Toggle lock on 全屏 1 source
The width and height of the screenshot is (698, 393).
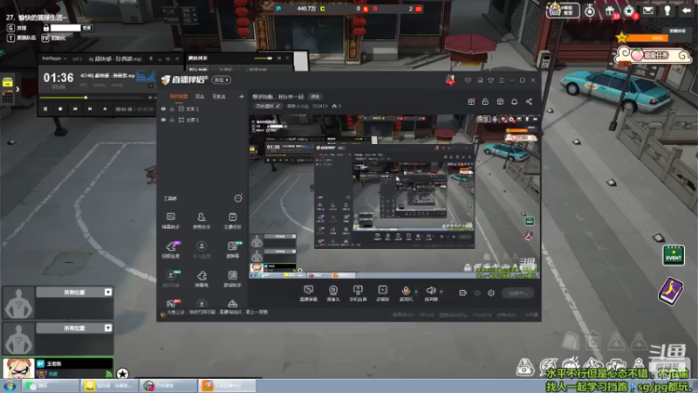(172, 120)
